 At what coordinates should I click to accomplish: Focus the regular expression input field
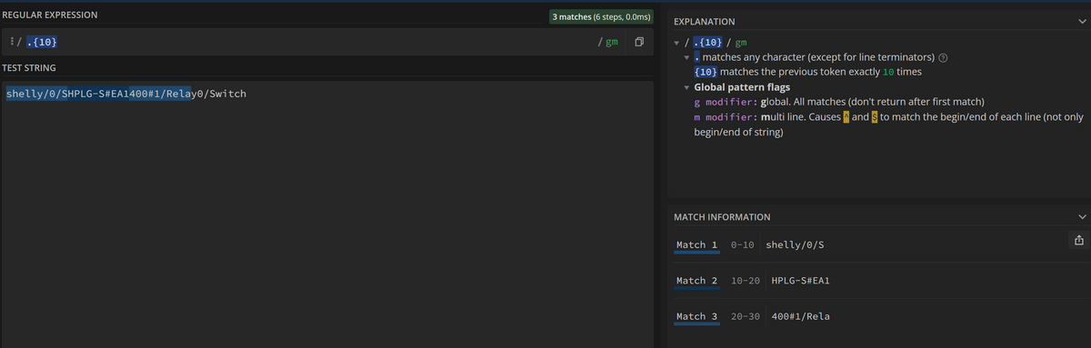(309, 43)
